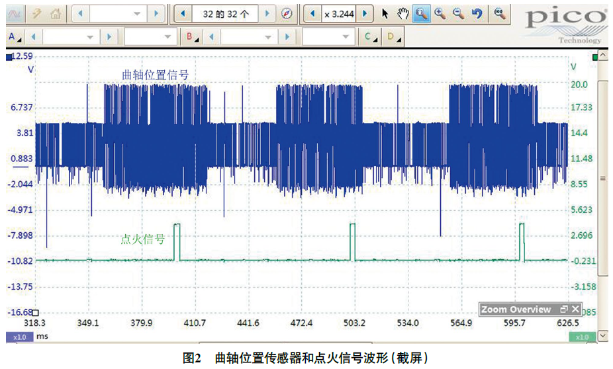Click the scope mode waveform icon
613x369 pixels.
(15, 14)
